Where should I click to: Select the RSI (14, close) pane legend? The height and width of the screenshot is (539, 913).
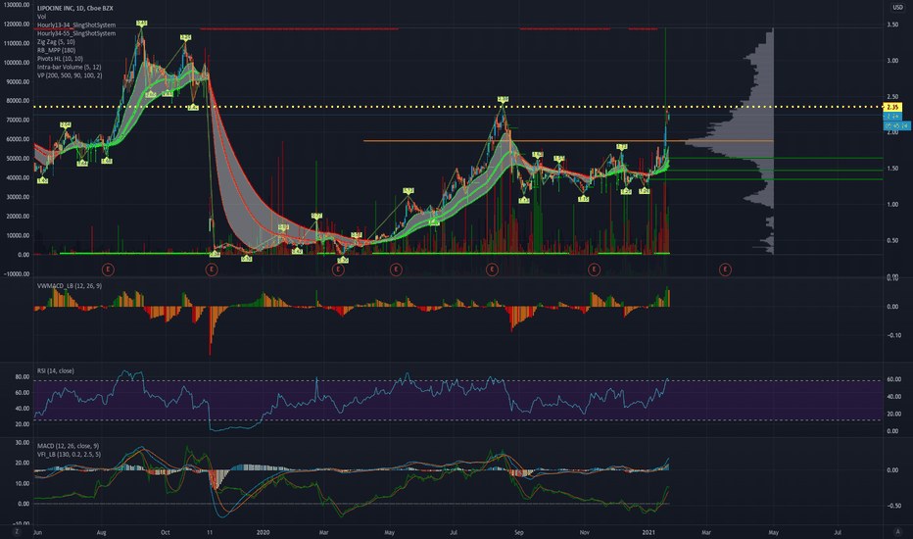55,370
